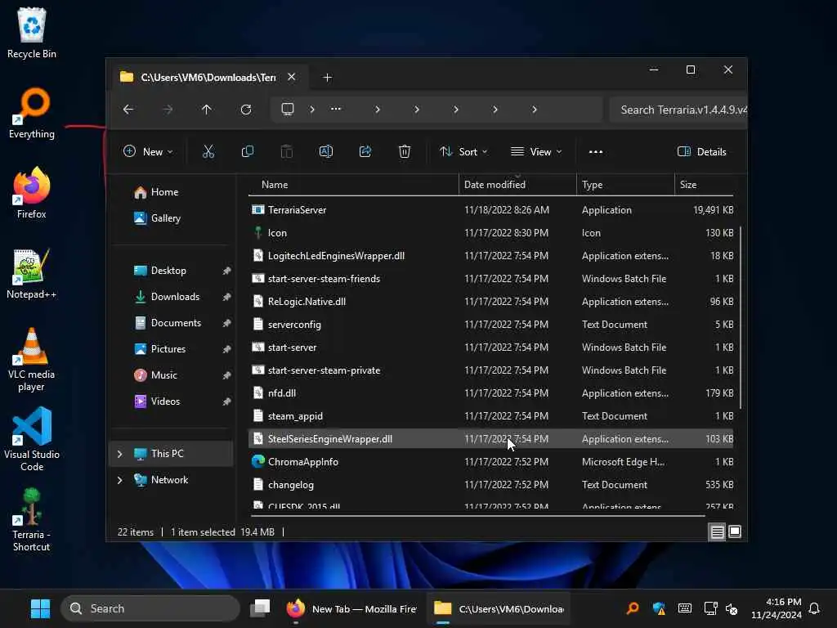Open the Sort dropdown
The image size is (837, 628).
[x=463, y=151]
